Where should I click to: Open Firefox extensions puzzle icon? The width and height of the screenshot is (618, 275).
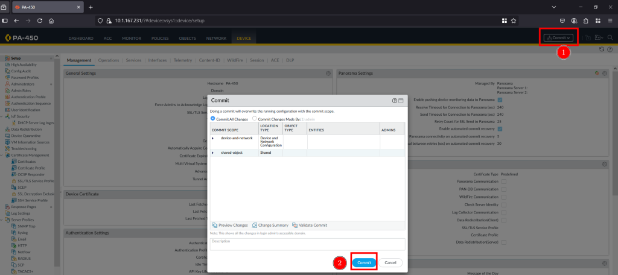pyautogui.click(x=585, y=21)
